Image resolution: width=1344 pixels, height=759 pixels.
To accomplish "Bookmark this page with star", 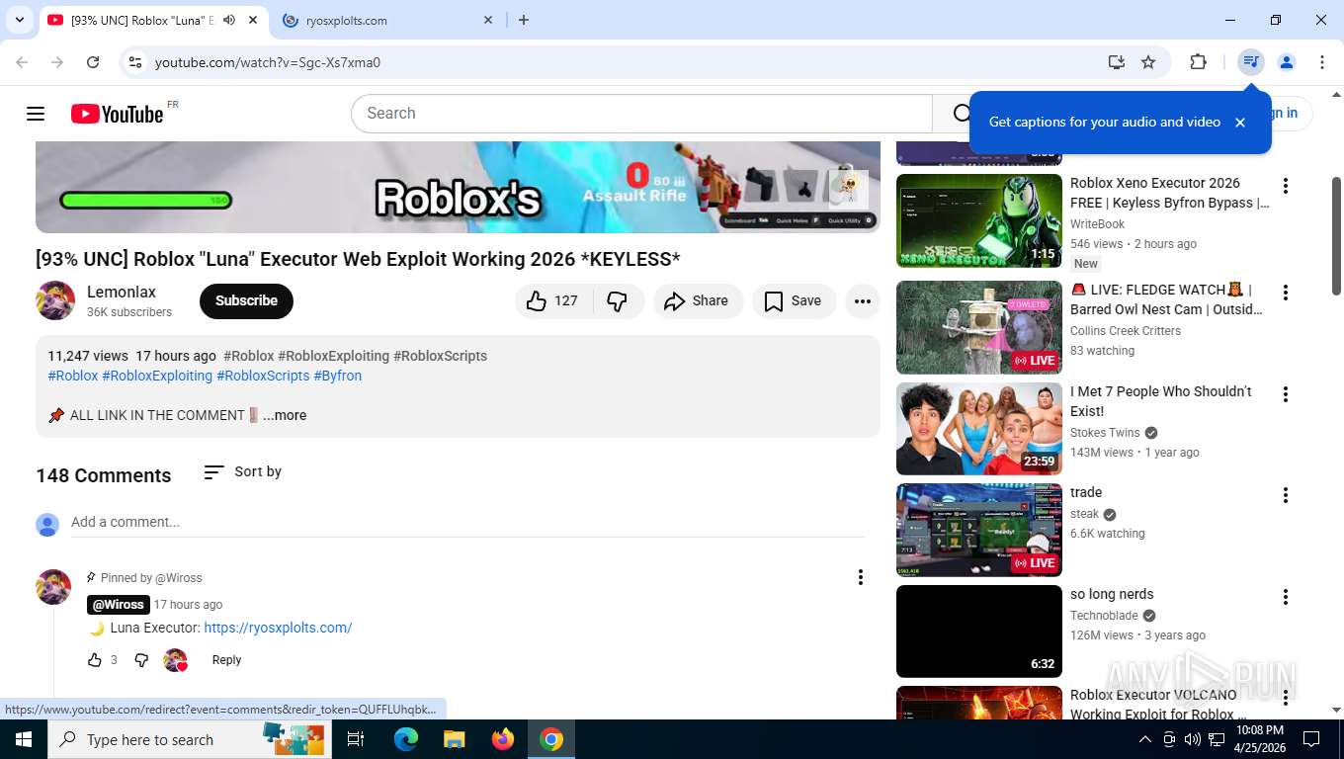I will pos(1148,62).
